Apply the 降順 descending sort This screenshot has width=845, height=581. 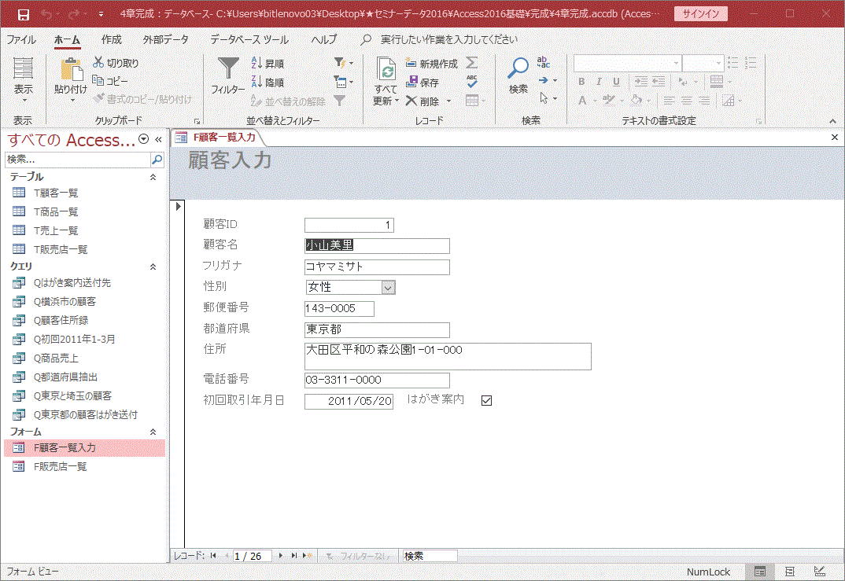click(269, 80)
